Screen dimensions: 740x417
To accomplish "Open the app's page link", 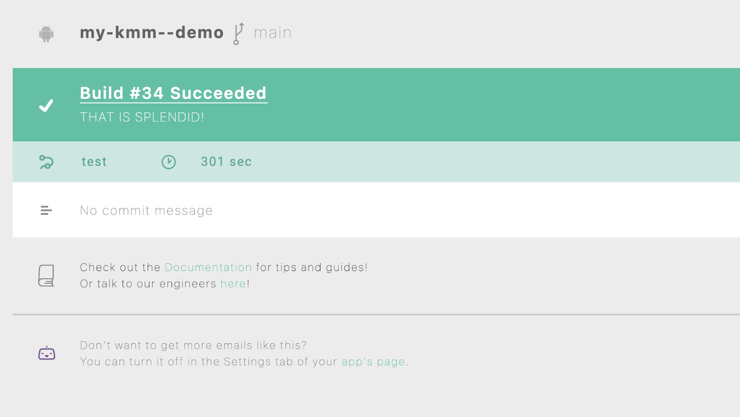I will click(x=373, y=362).
